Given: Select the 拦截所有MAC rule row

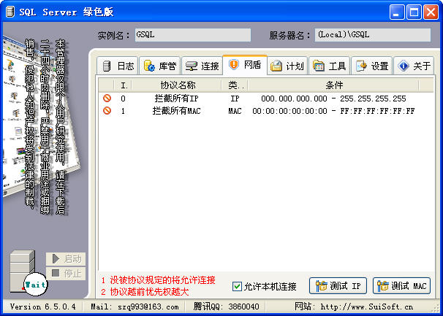Looking at the screenshot, I should click(175, 111).
